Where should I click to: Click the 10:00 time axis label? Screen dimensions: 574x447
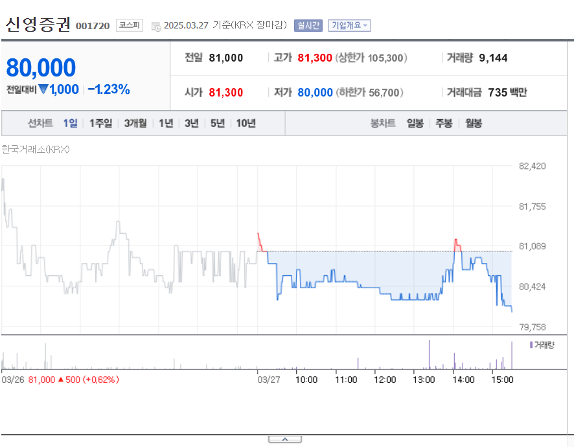[306, 380]
